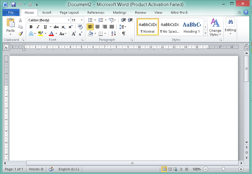Click the Format Painter brush icon

pyautogui.click(x=20, y=34)
